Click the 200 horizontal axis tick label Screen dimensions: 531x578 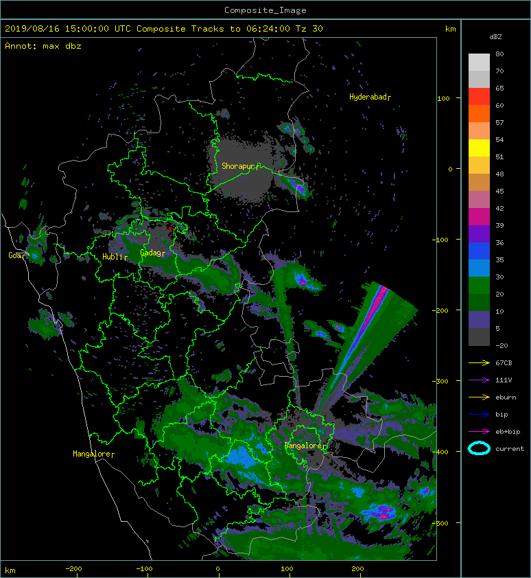tap(357, 569)
